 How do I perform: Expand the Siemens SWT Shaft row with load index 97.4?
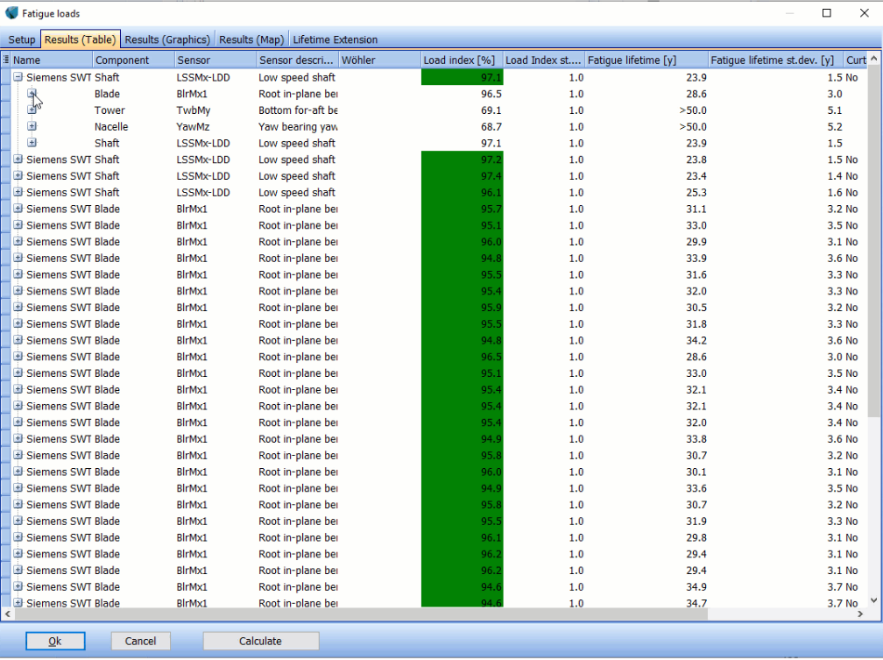click(x=18, y=176)
